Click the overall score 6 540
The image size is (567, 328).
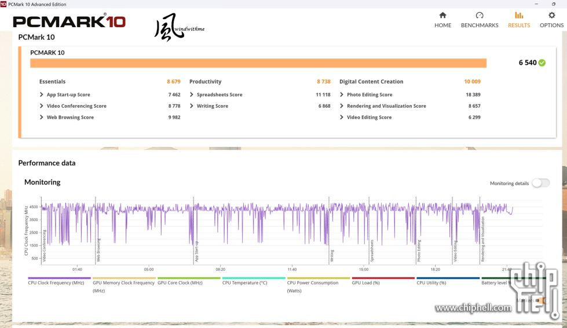[x=528, y=63]
